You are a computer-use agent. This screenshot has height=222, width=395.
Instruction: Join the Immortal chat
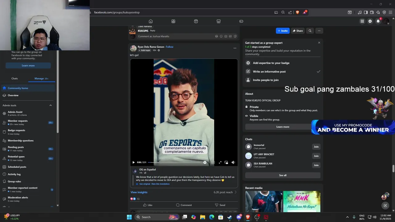(x=316, y=147)
